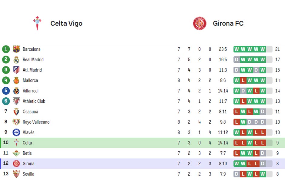
Task: Open the Alavés blue crest icon
Action: [16, 133]
